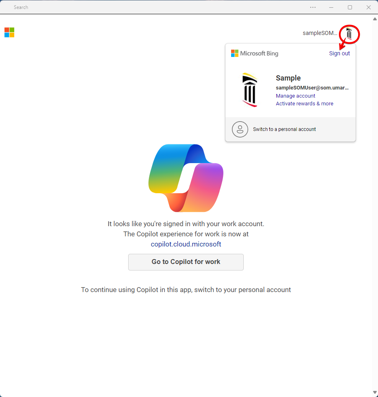Click the Sample display name in the popup

tap(288, 78)
